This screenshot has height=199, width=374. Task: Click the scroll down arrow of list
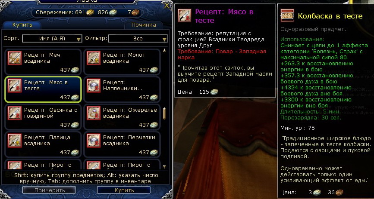(x=164, y=167)
